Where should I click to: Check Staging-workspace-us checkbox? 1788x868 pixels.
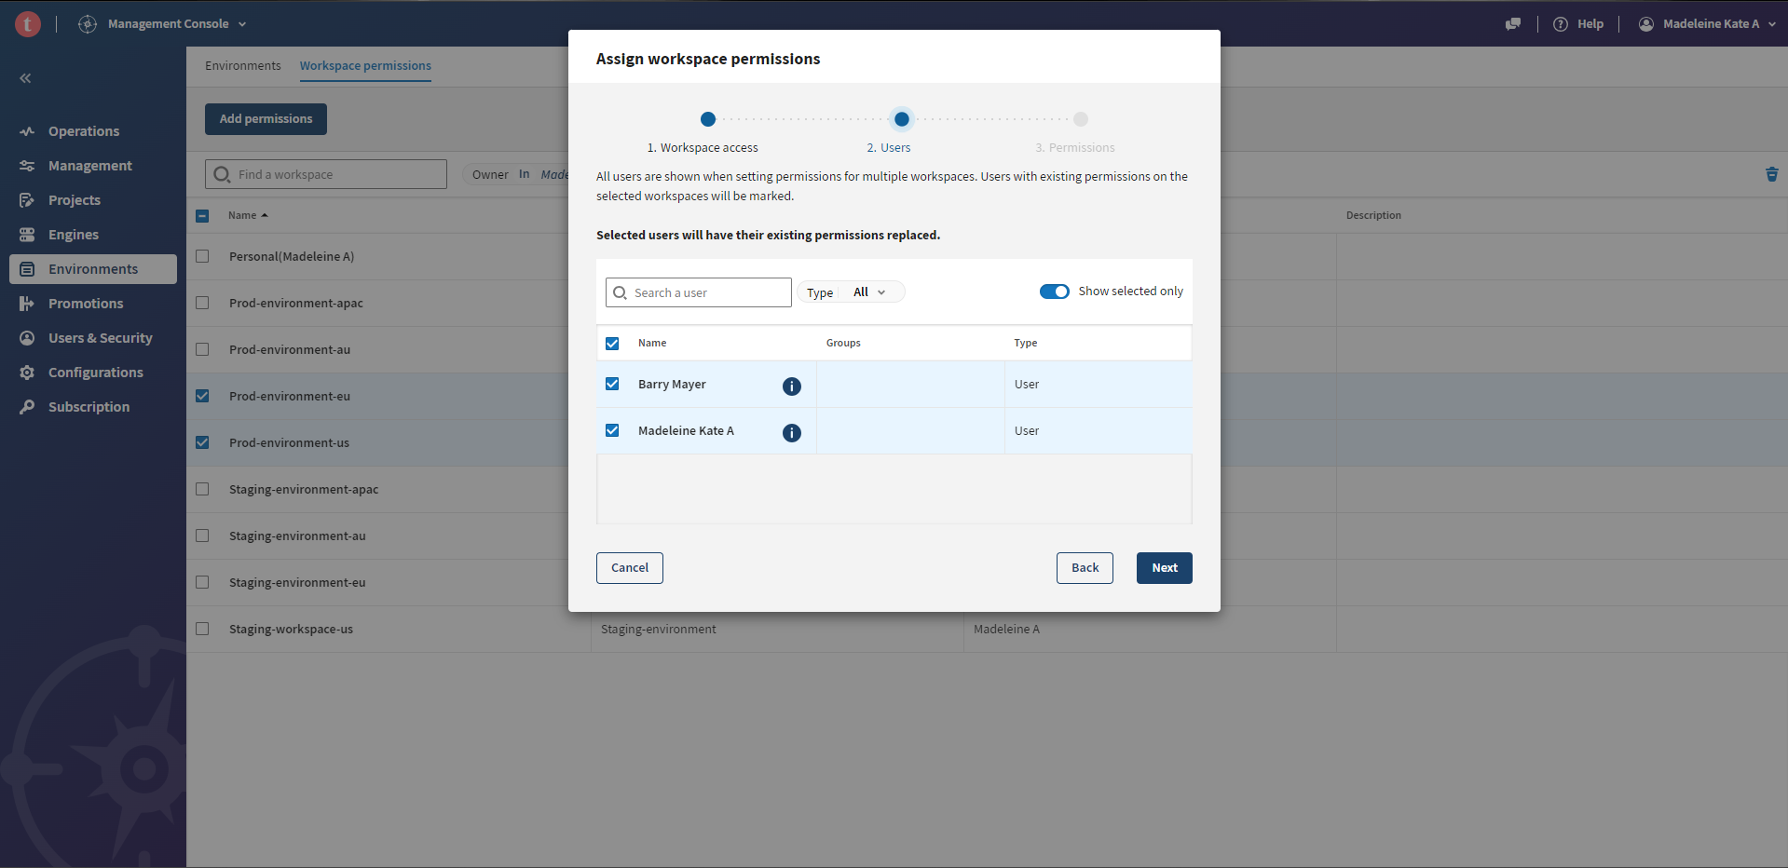coord(202,629)
